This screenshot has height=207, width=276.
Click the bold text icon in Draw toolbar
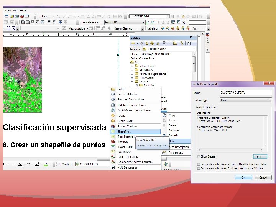3,164
